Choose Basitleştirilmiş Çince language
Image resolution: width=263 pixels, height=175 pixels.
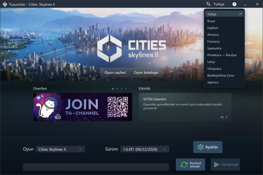tap(224, 76)
